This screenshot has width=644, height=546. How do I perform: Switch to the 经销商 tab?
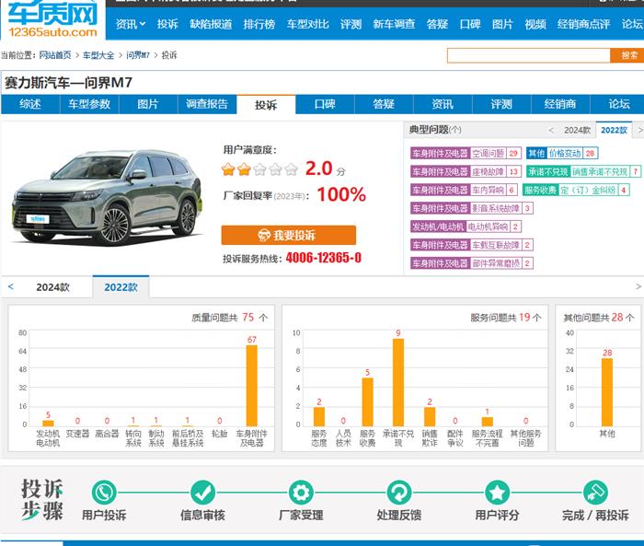tap(560, 104)
